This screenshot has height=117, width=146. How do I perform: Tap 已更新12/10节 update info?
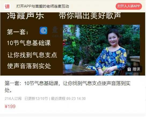coord(36,98)
